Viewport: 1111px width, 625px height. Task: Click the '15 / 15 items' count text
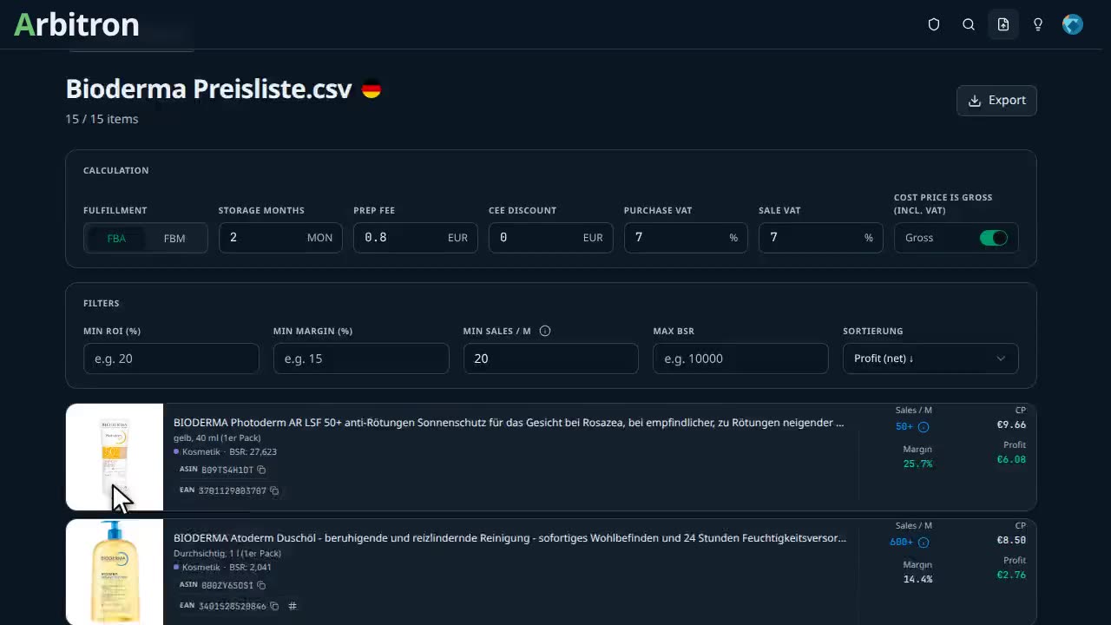pos(102,119)
